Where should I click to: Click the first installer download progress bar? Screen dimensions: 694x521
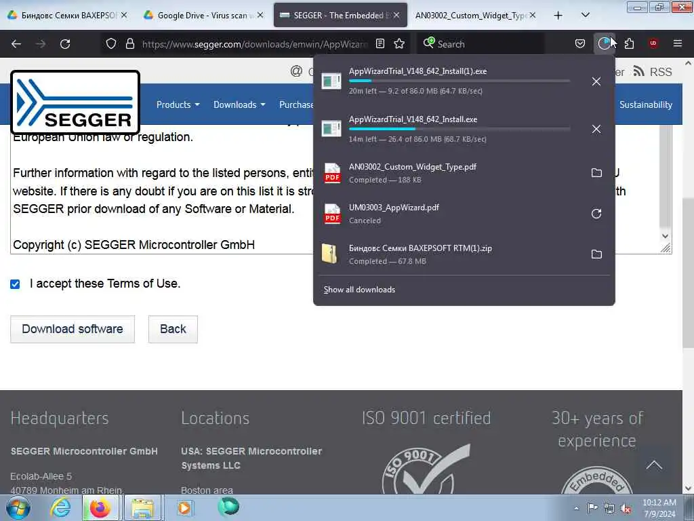pos(459,81)
